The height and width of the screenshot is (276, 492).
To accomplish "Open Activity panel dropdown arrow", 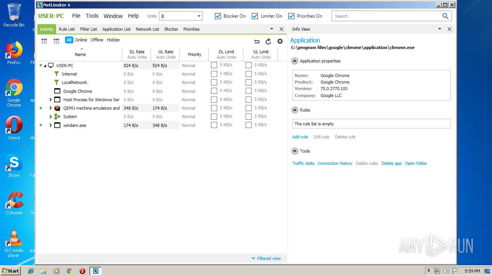I will 272,29.
